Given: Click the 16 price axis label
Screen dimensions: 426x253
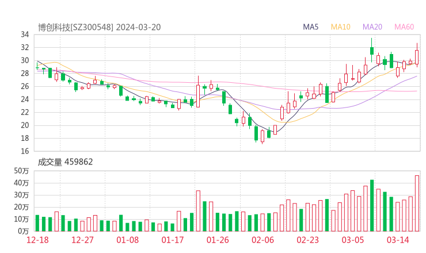Looking at the screenshot, I should (25, 151).
